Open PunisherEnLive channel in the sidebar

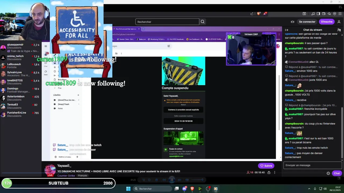(x=21, y=114)
